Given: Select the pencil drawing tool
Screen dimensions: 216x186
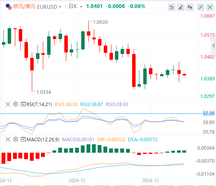Looking at the screenshot, I should [181, 7].
